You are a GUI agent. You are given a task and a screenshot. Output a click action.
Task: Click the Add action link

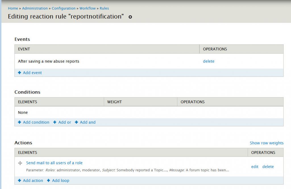(x=33, y=180)
